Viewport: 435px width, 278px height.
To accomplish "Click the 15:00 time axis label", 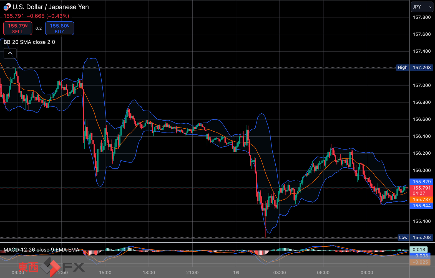I will point(105,273).
